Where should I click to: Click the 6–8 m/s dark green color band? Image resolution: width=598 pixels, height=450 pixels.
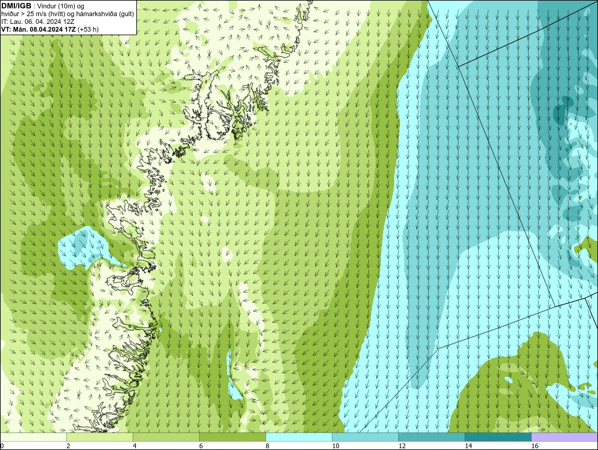[x=233, y=437]
